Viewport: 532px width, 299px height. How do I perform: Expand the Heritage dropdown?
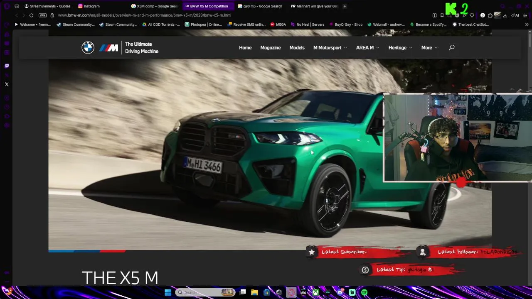(x=400, y=48)
